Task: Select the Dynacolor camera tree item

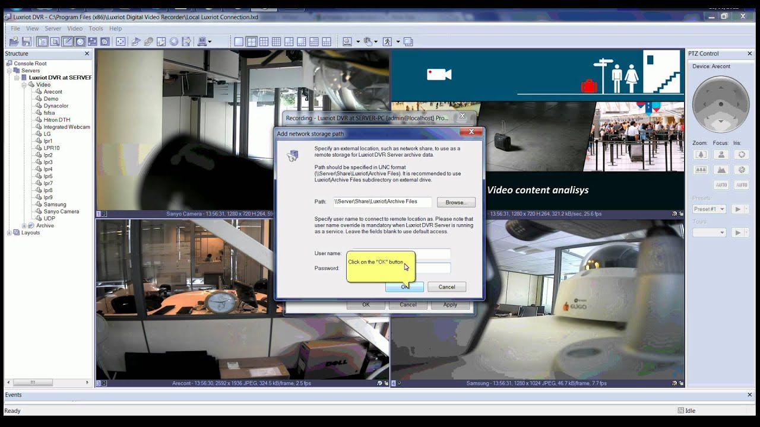Action: (56, 106)
